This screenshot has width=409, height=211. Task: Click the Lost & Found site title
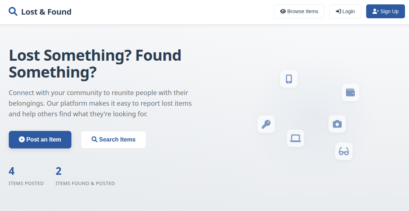[x=46, y=12]
